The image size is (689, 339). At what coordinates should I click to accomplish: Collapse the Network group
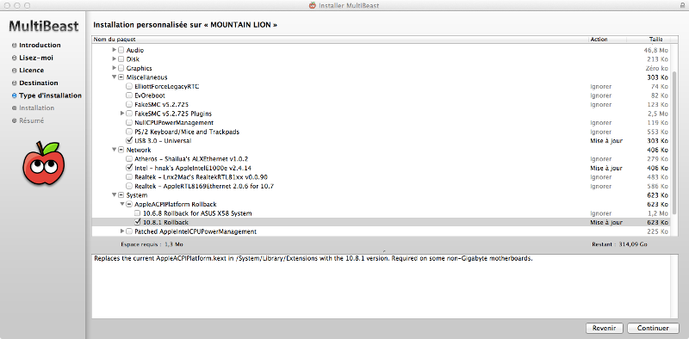click(115, 150)
